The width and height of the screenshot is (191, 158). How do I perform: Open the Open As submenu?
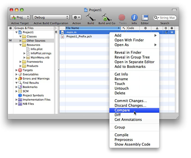click(x=134, y=45)
